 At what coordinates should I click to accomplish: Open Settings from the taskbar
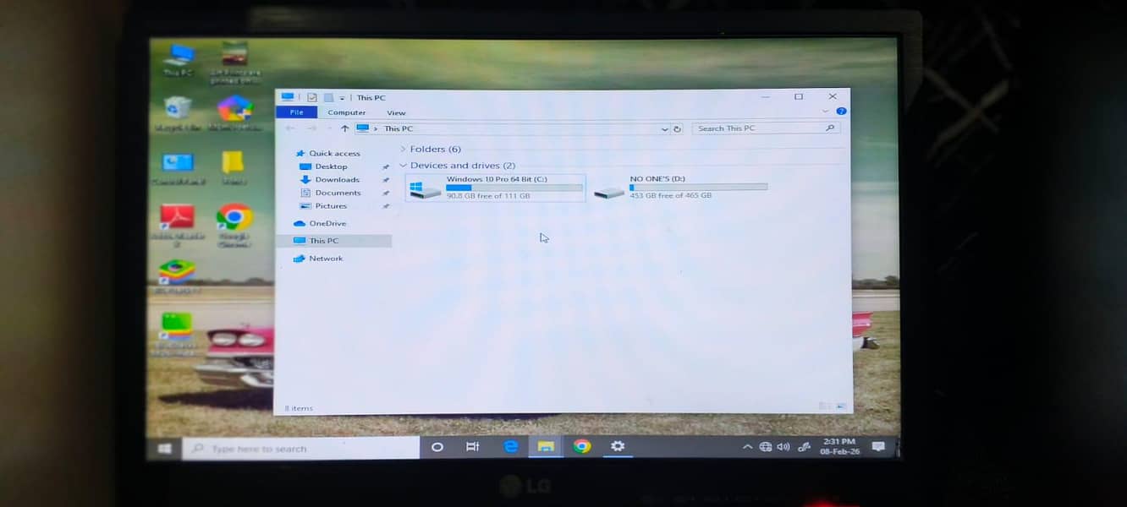[x=618, y=446]
